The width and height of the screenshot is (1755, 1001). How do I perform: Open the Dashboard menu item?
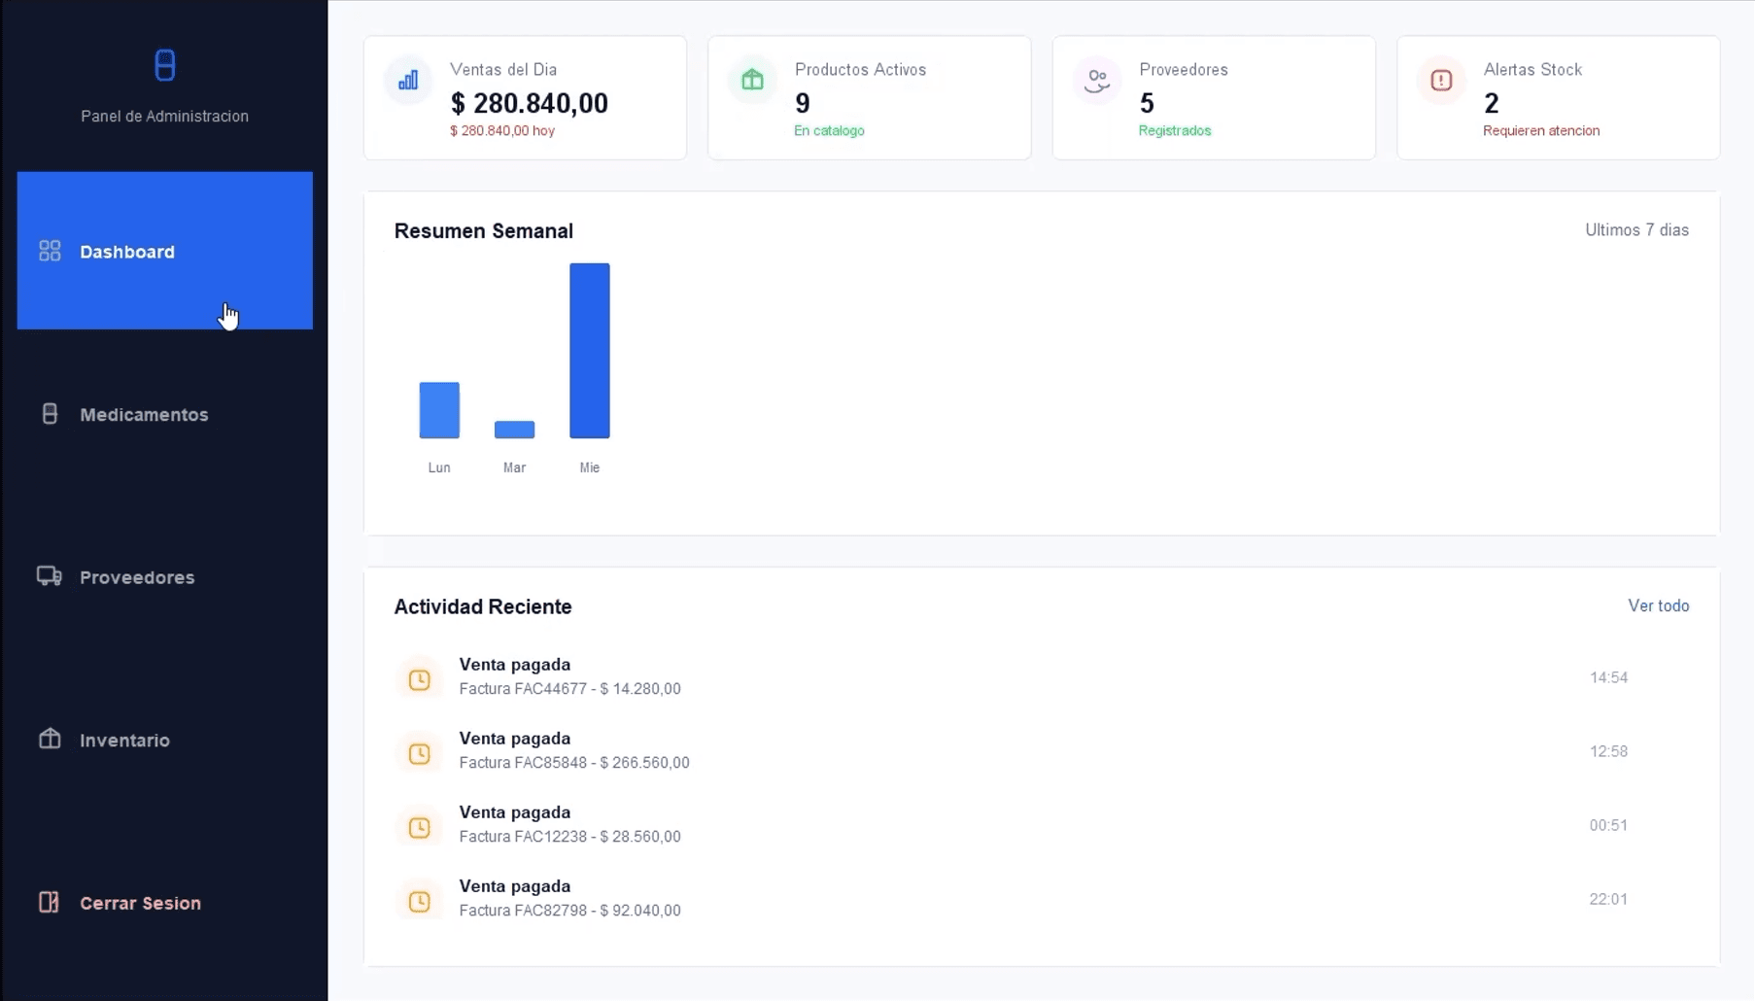165,251
